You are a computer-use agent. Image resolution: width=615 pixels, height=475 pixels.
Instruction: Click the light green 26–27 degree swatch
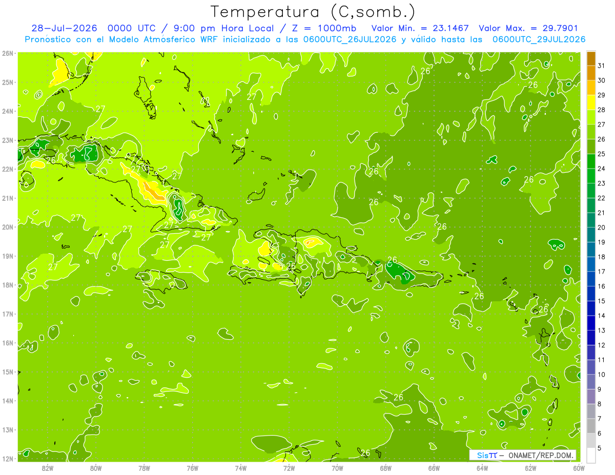(591, 132)
